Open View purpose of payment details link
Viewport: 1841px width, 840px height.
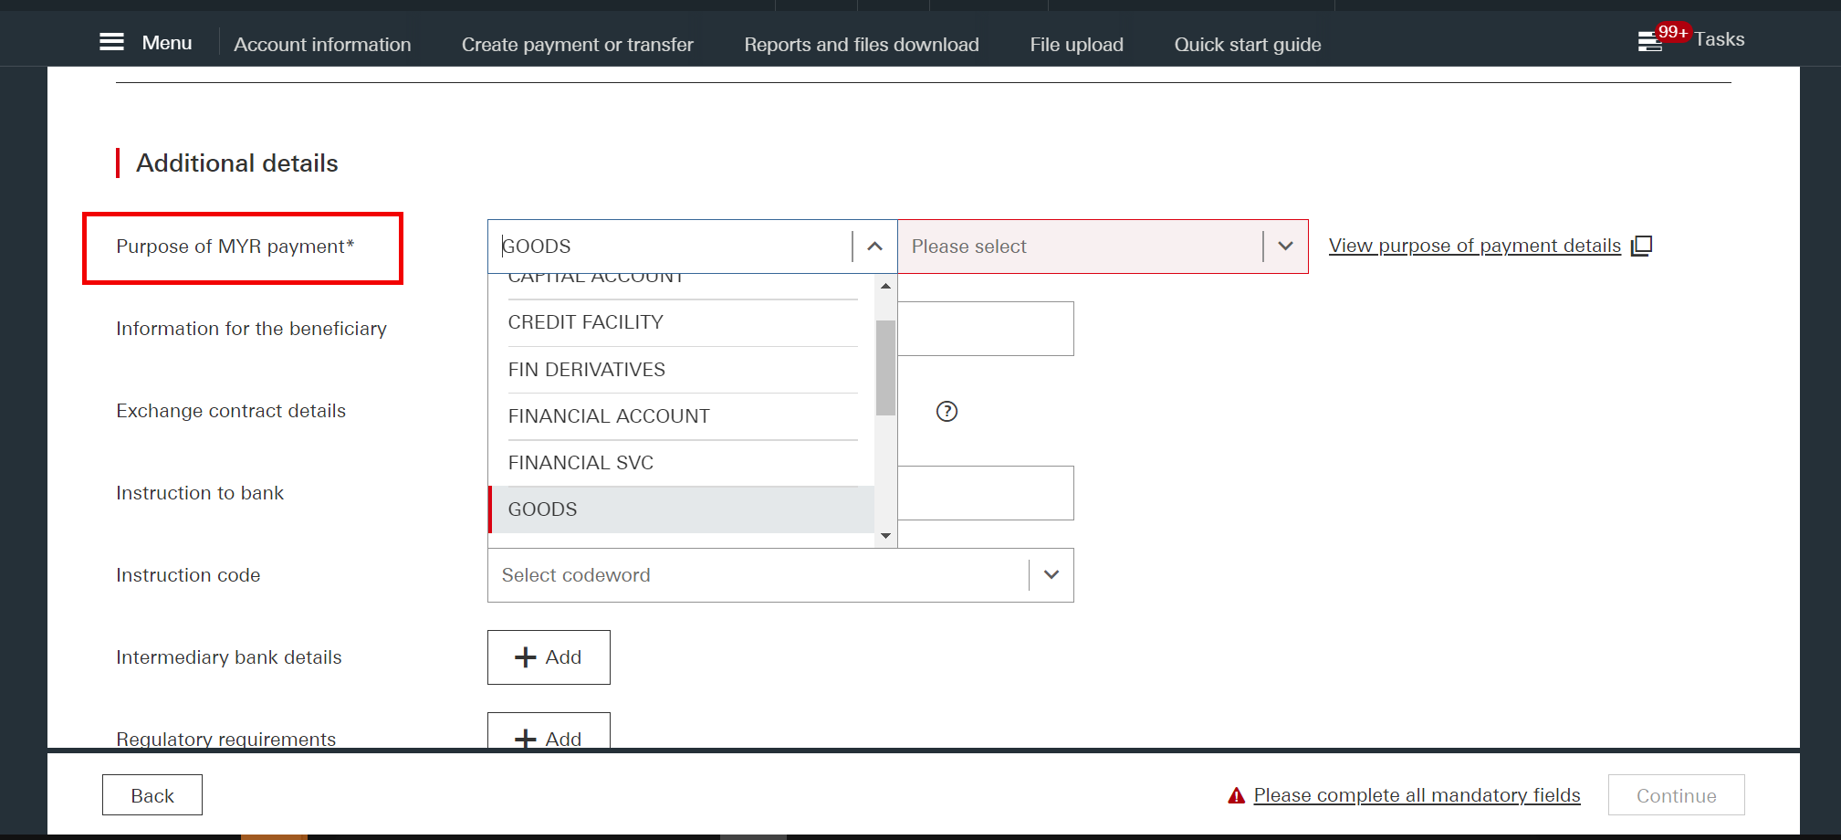[1474, 246]
